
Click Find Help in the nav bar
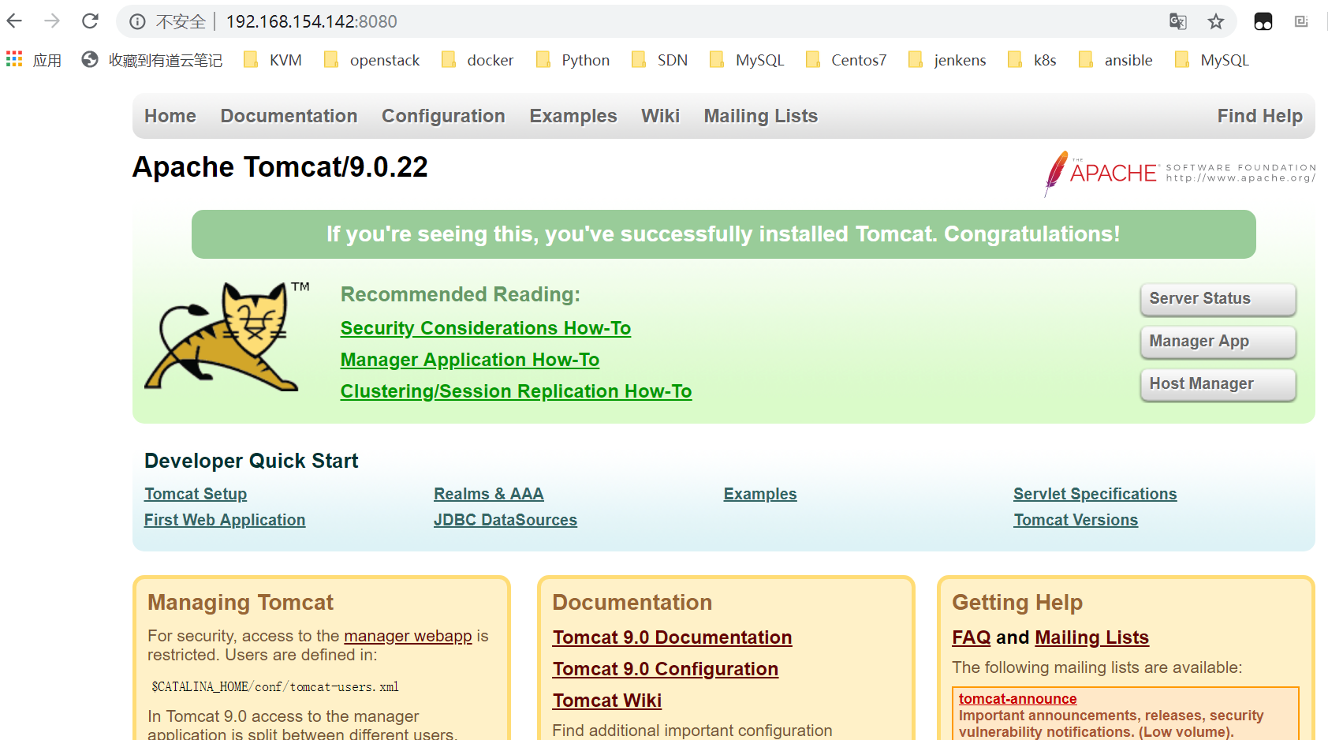pos(1260,116)
